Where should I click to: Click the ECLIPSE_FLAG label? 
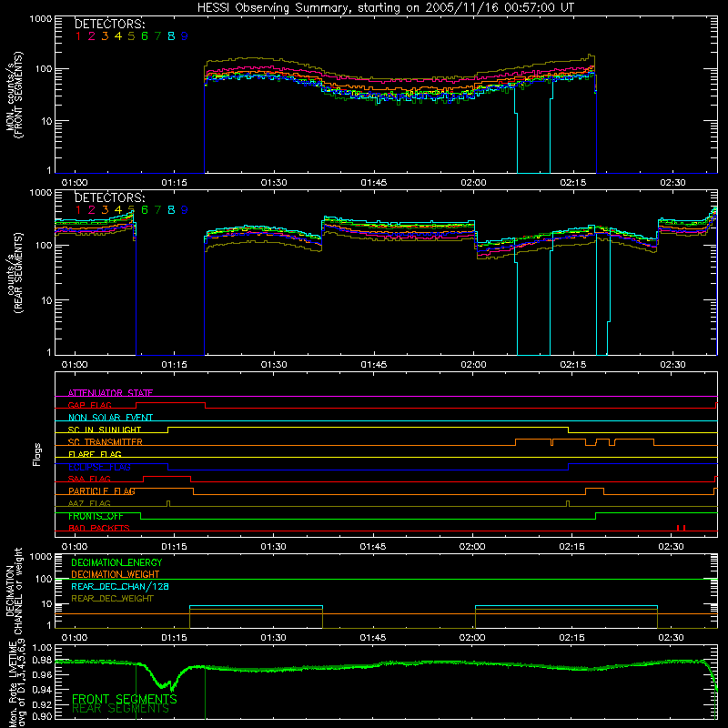(x=99, y=467)
